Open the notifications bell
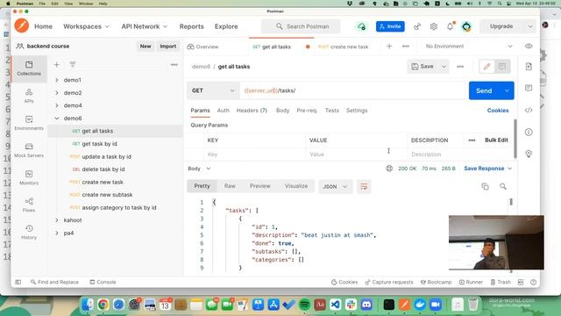 450,26
